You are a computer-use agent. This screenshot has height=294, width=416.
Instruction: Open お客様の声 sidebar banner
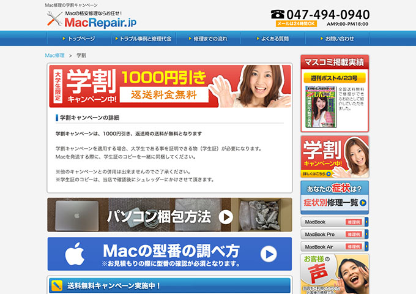coord(335,274)
